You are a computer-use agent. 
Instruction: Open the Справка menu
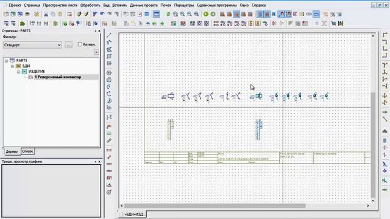coord(258,5)
